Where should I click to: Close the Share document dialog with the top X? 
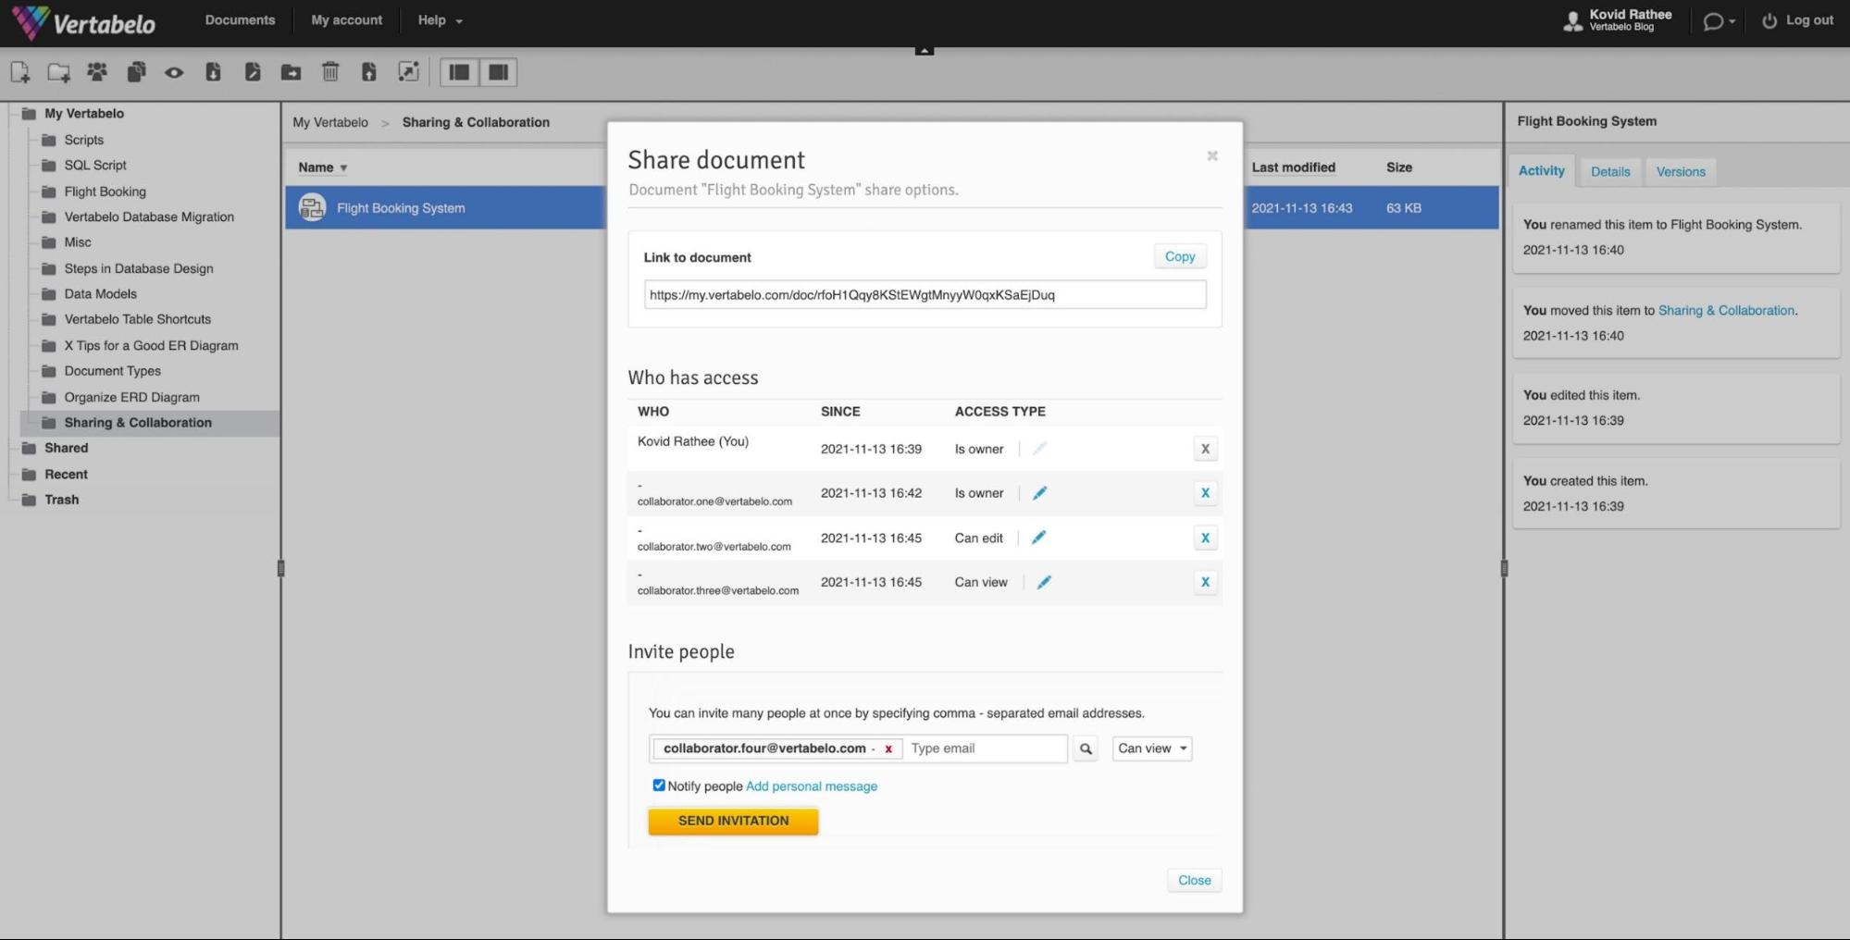(1211, 155)
